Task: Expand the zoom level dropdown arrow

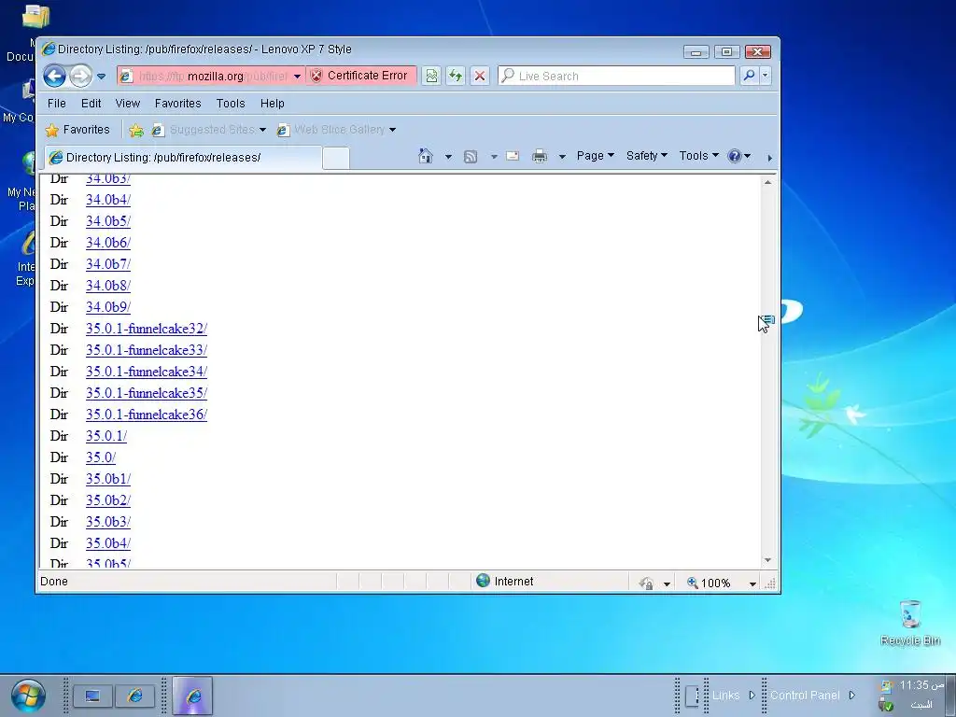Action: (x=752, y=583)
